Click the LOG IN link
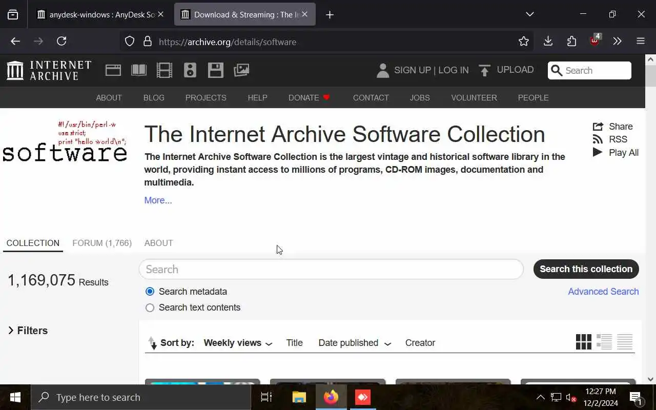656x410 pixels. click(453, 70)
